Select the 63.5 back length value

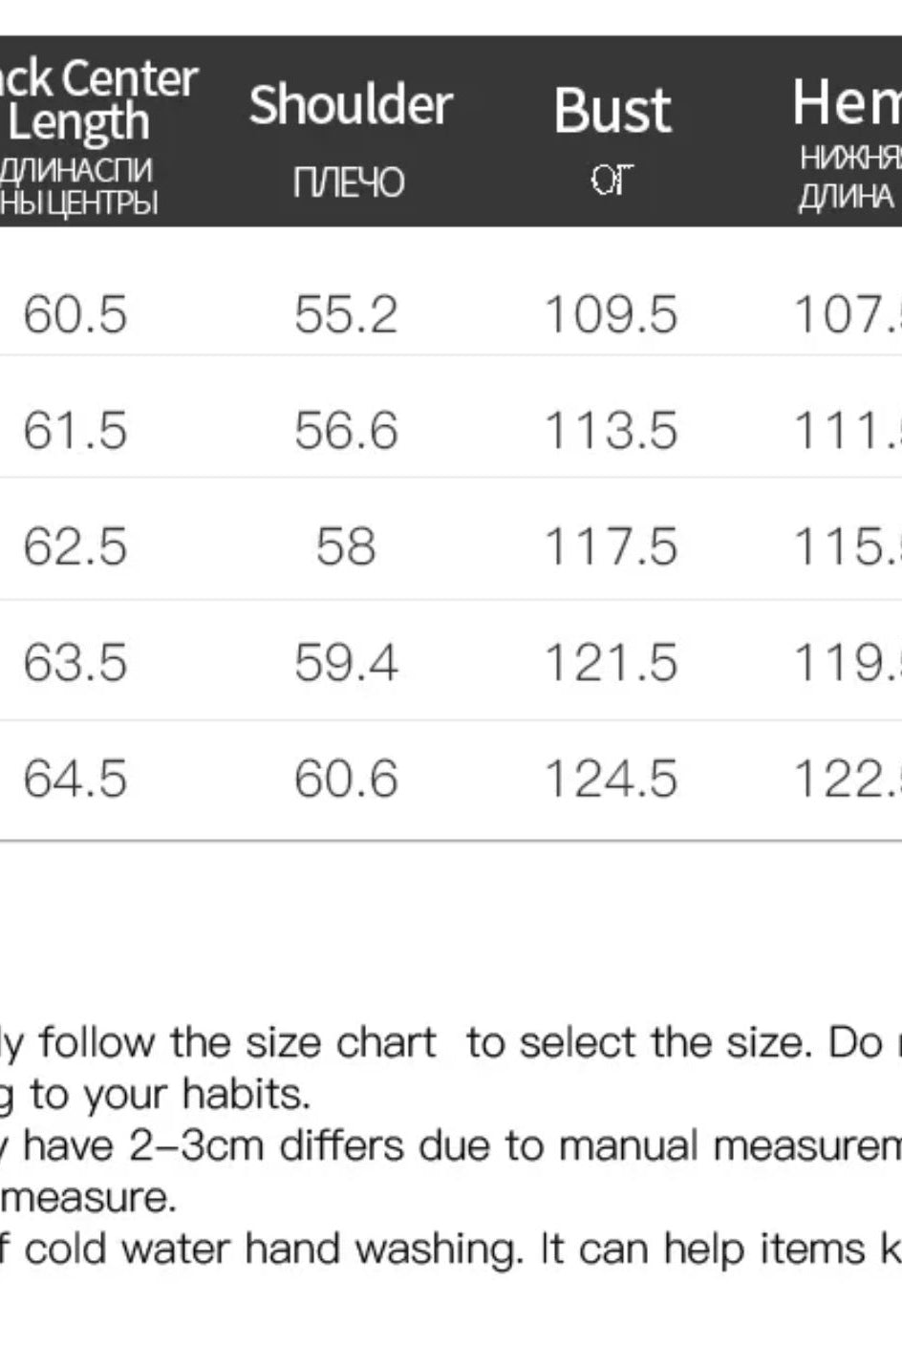(x=75, y=663)
